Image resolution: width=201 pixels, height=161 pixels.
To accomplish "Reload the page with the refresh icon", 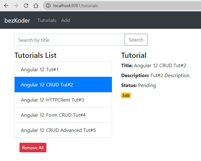I will tap(26, 6).
